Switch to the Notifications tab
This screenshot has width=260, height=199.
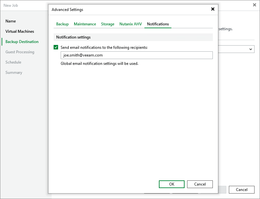(158, 24)
